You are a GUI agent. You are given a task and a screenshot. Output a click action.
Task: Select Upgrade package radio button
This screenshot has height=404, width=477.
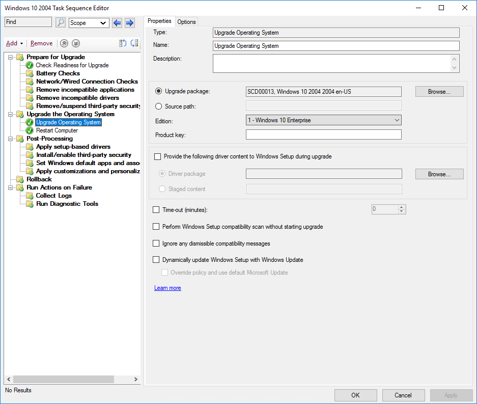tap(158, 91)
